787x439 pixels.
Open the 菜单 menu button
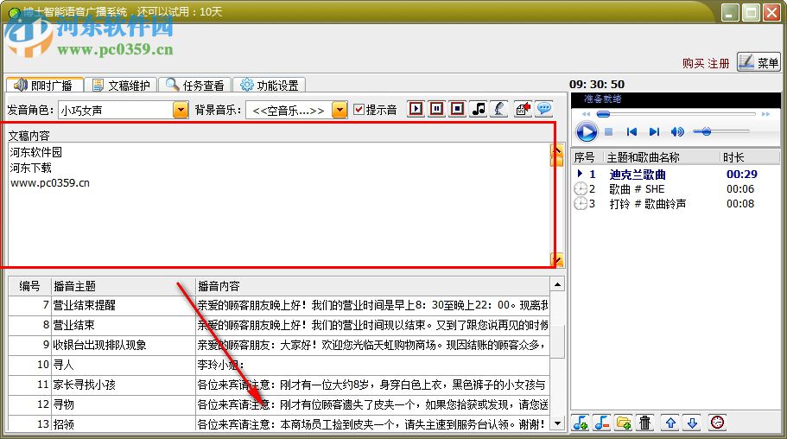pos(758,62)
